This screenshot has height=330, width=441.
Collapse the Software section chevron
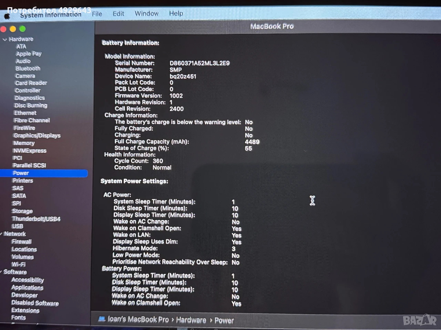[x=1, y=272]
